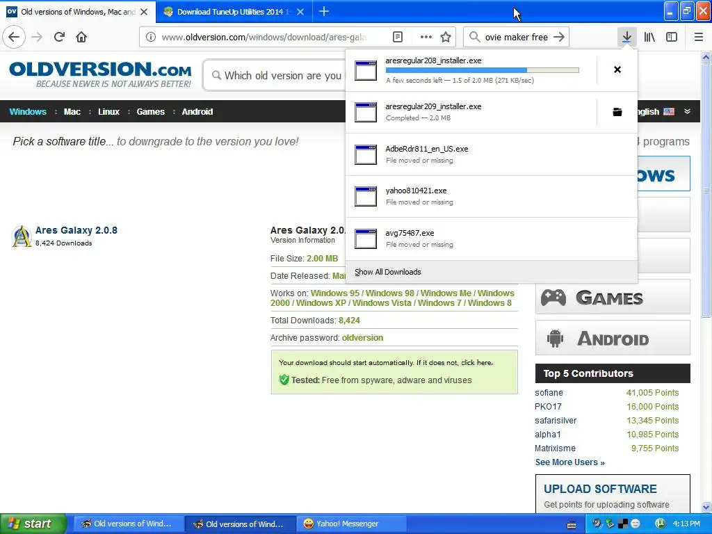This screenshot has width=712, height=534.
Task: Bookmark this page with the star
Action: pos(446,37)
